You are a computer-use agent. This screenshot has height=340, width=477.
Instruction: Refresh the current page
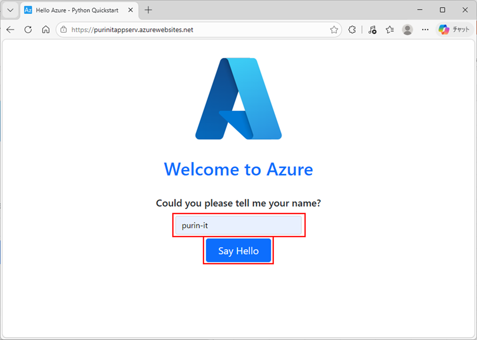(x=28, y=30)
